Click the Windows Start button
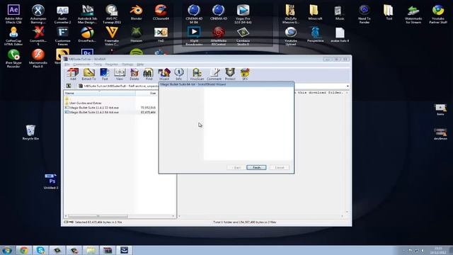453x255 pixels. tap(7, 250)
